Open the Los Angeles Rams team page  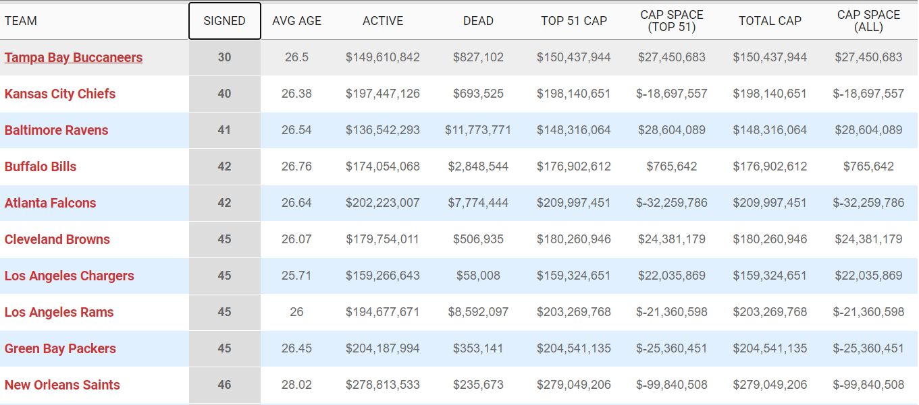click(59, 312)
